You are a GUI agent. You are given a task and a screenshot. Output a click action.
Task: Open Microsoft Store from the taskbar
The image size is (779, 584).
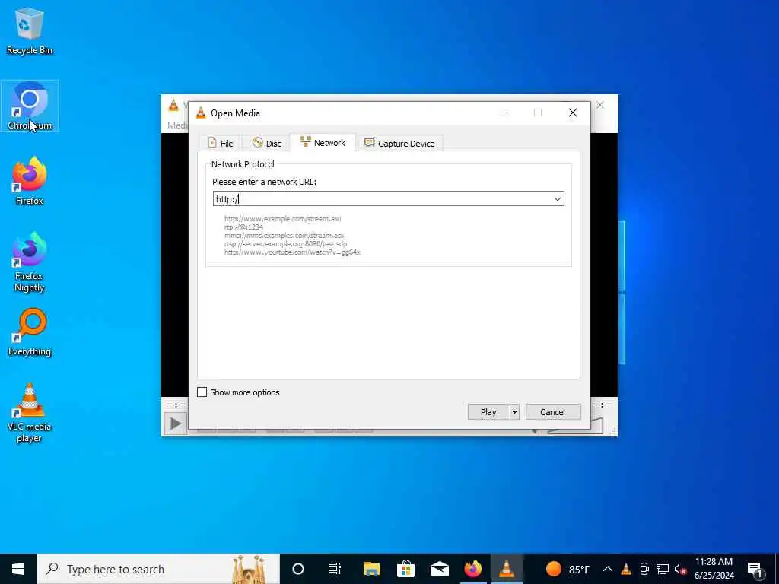pyautogui.click(x=405, y=569)
